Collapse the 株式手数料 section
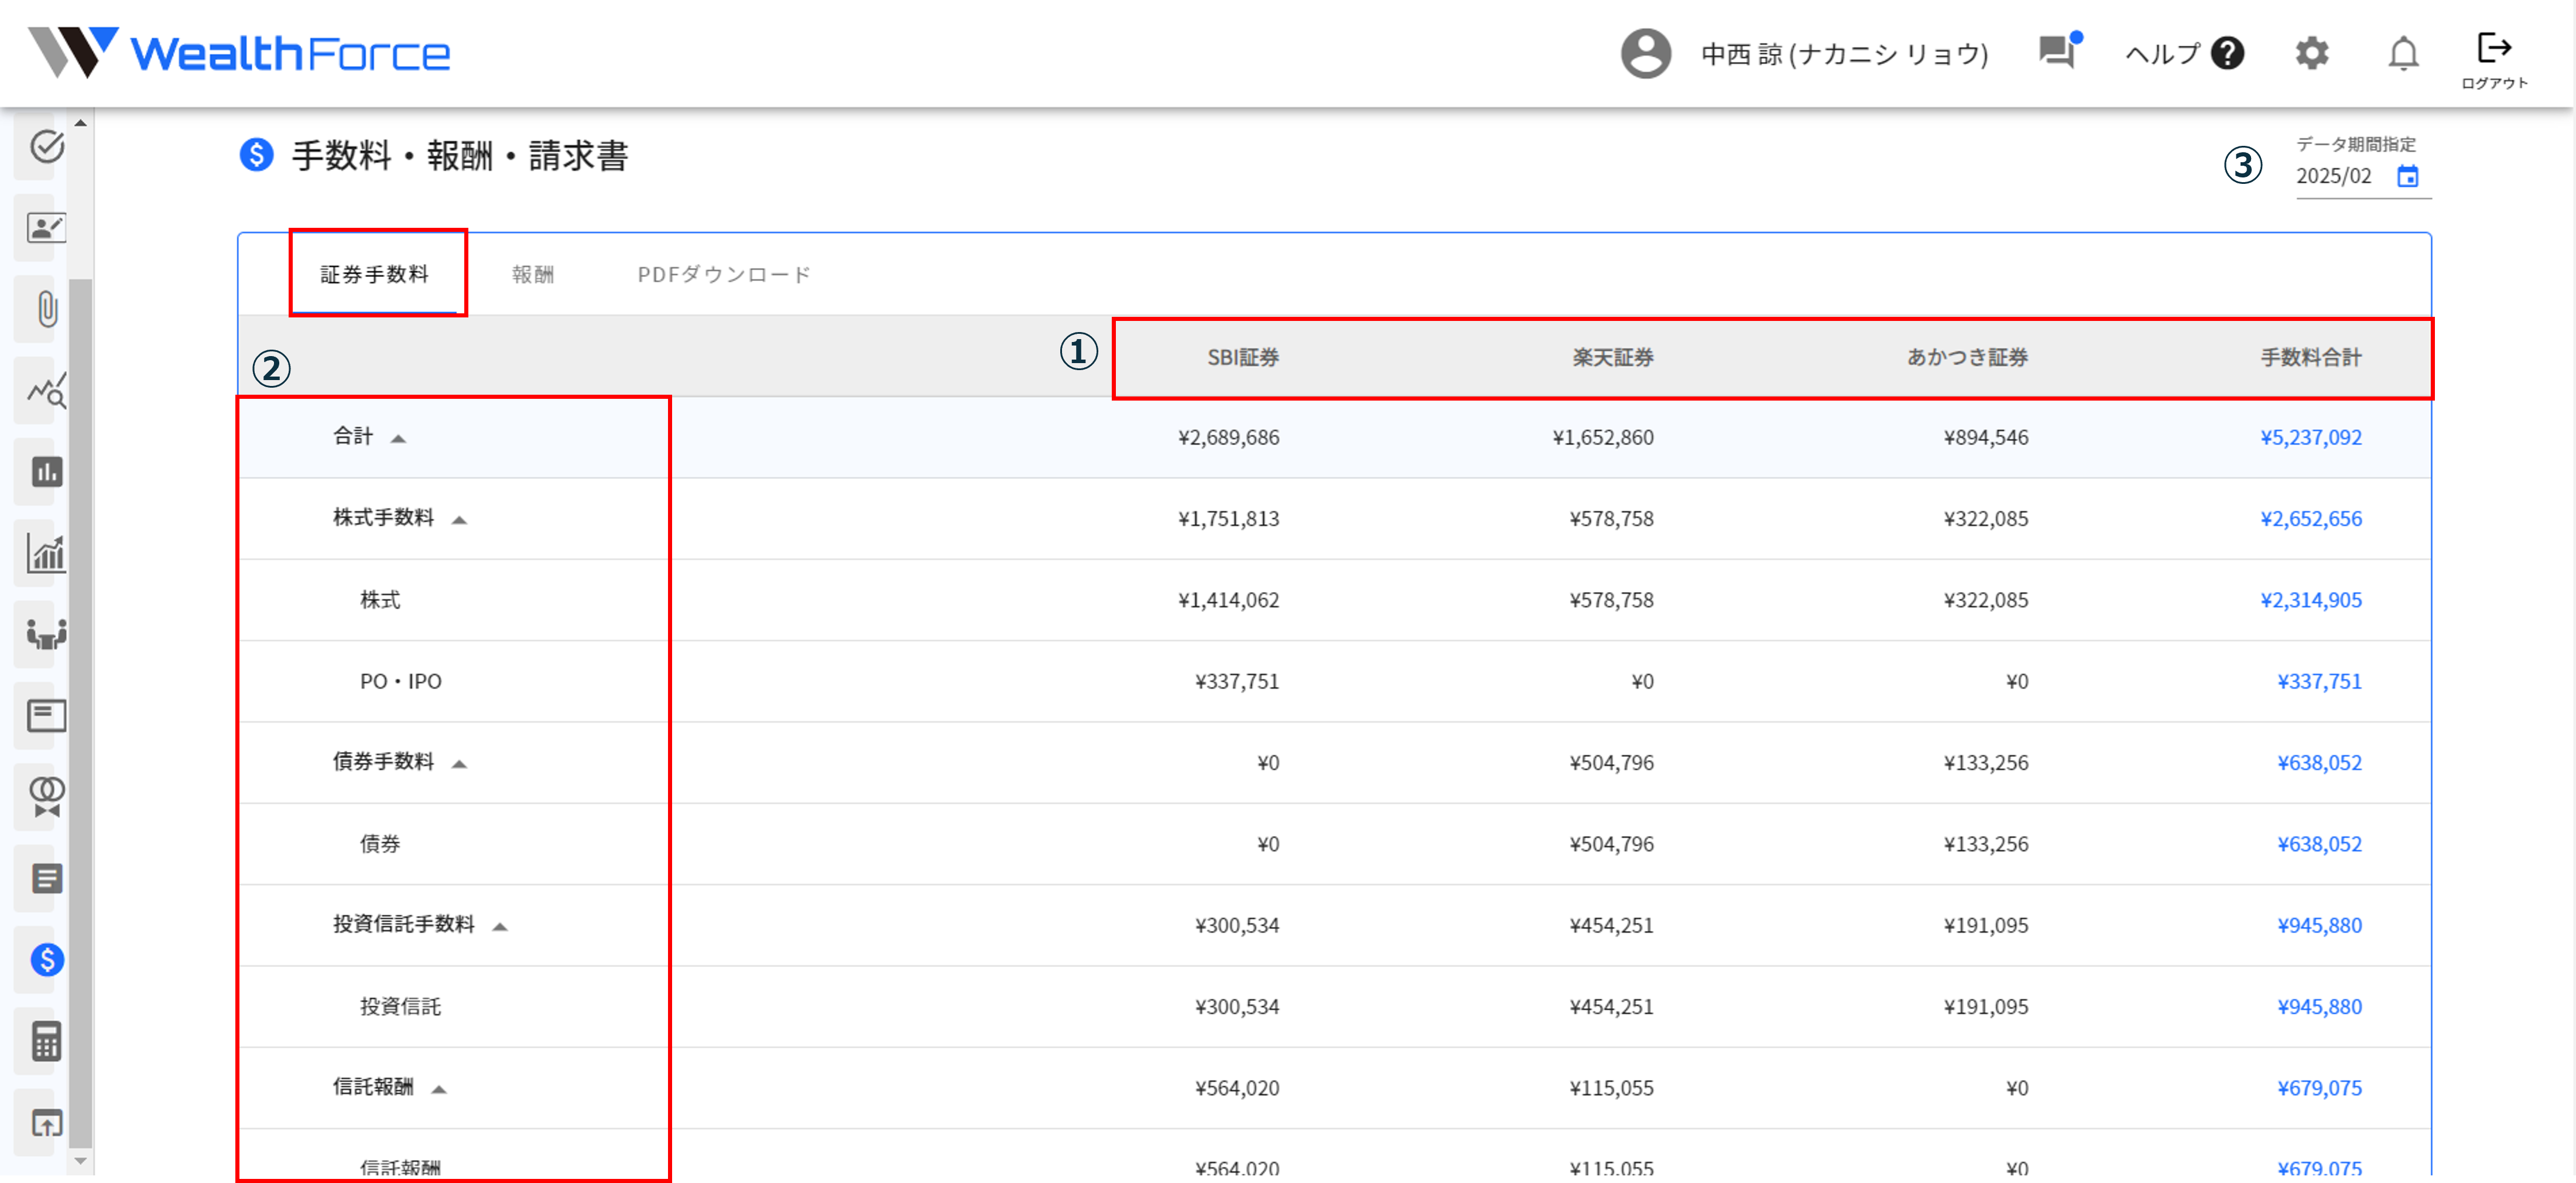Viewport: 2576px width, 1183px height. pos(459,519)
